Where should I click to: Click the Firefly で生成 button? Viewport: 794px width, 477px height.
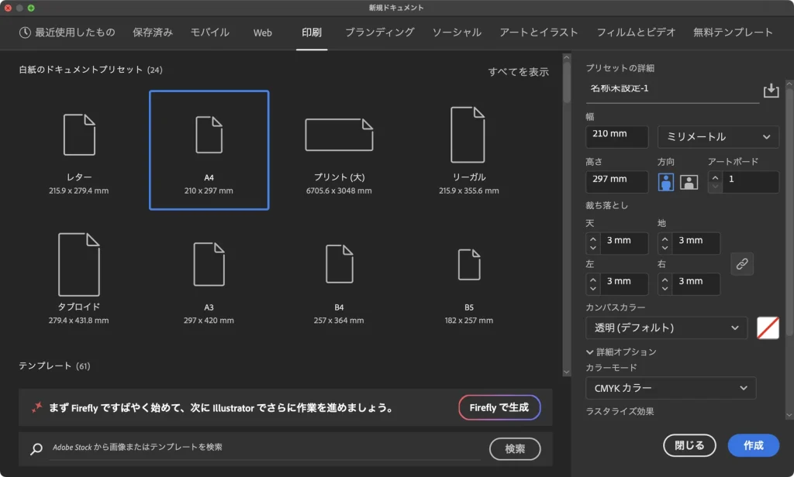point(499,407)
